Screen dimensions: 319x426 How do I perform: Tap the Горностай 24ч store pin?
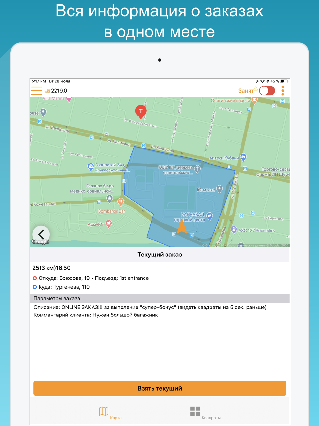point(91,166)
